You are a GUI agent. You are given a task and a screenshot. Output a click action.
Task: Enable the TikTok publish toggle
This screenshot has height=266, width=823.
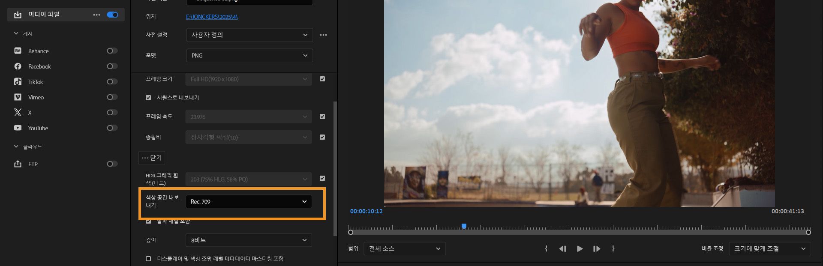[x=112, y=81]
